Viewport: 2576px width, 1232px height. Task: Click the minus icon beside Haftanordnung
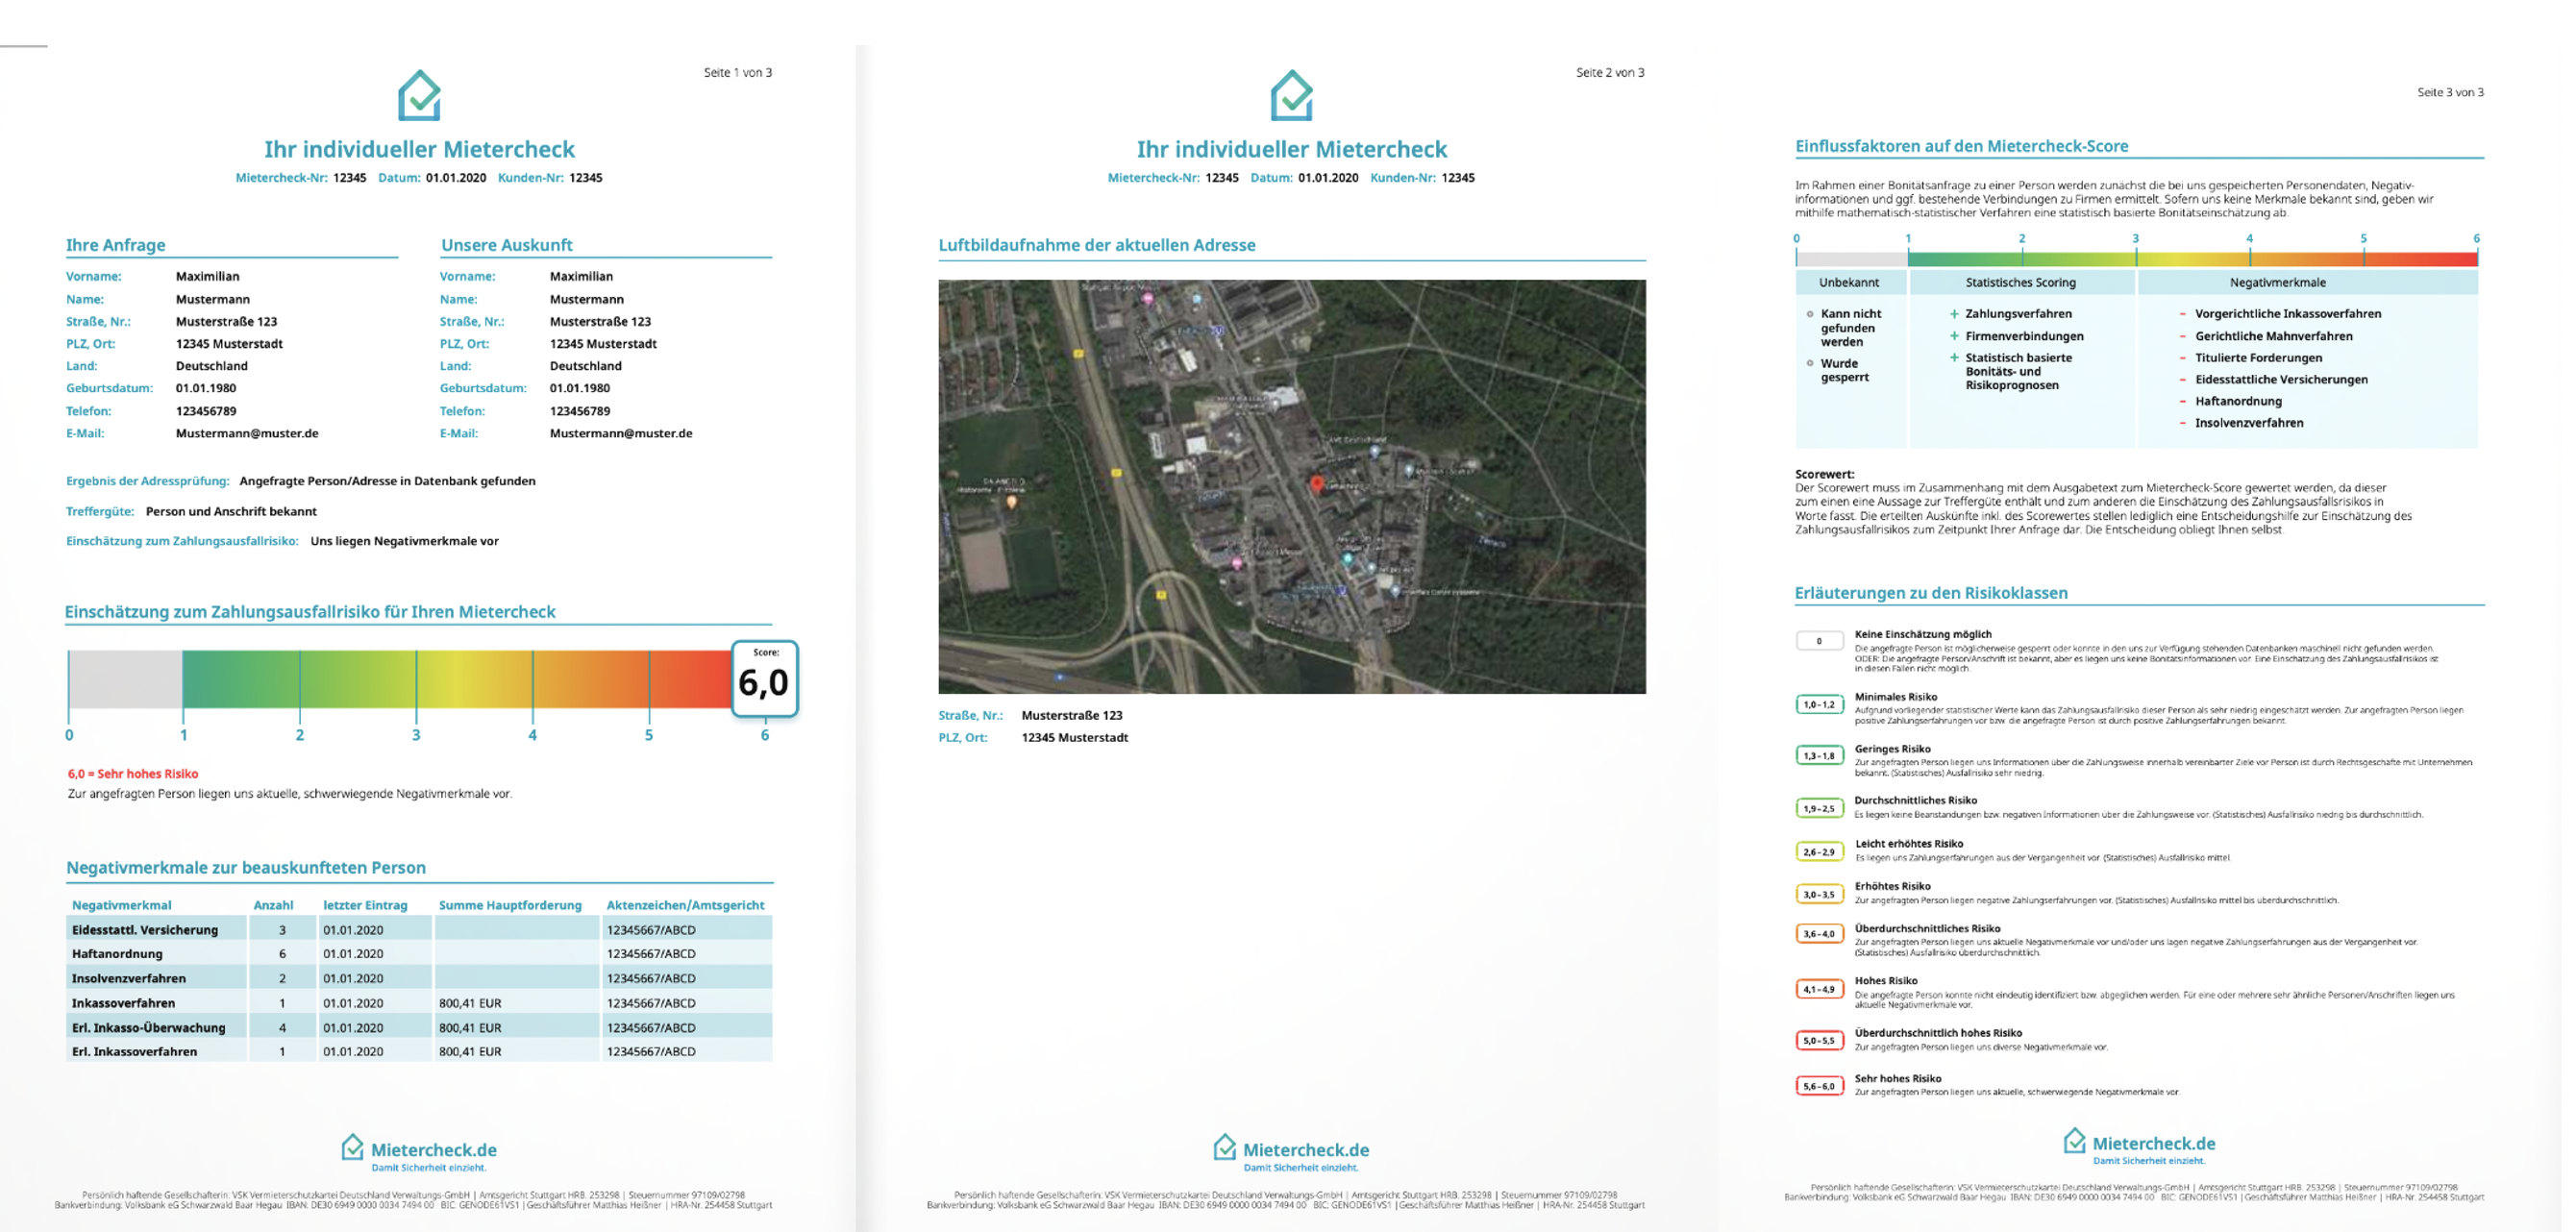coord(2182,401)
